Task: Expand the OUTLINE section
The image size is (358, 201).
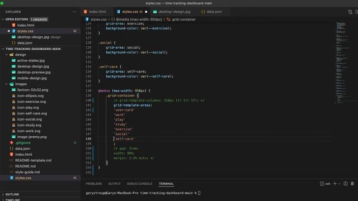Action: click(12, 194)
